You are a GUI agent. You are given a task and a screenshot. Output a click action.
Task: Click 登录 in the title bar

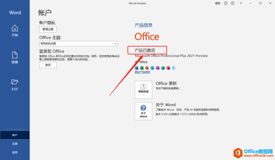[218, 3]
